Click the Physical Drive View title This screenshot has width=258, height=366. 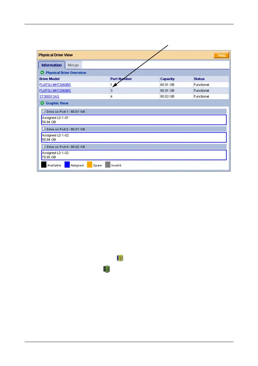pos(56,55)
